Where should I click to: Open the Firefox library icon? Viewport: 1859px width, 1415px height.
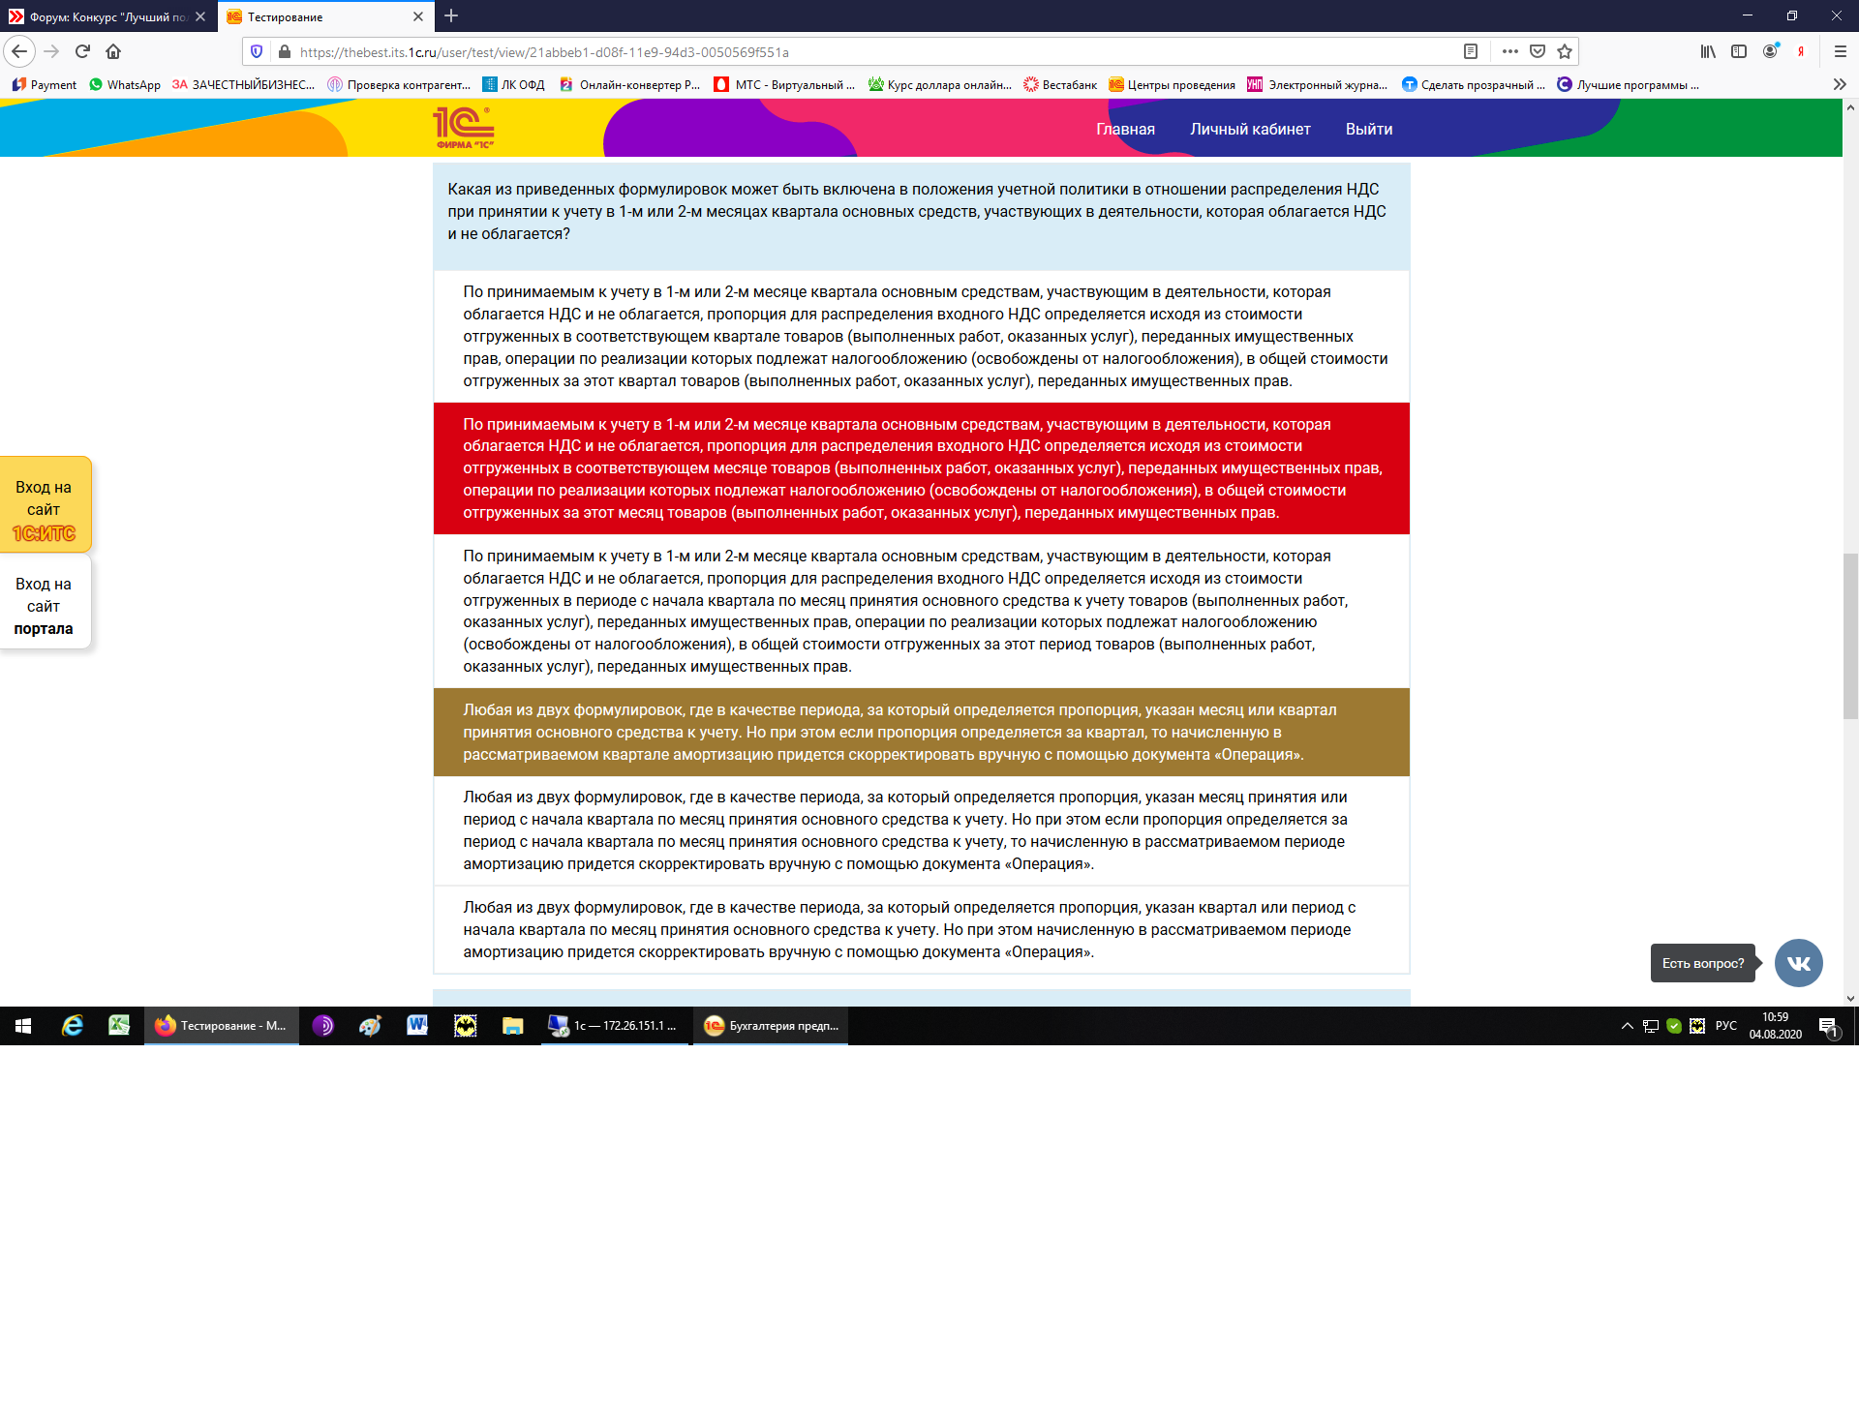tap(1708, 51)
